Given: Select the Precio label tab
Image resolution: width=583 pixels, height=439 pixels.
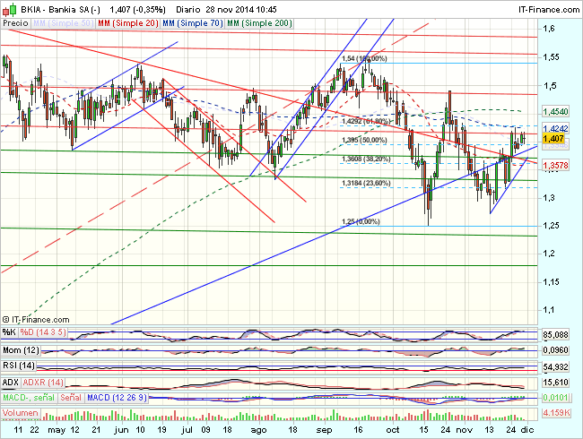Looking at the screenshot, I should [15, 23].
